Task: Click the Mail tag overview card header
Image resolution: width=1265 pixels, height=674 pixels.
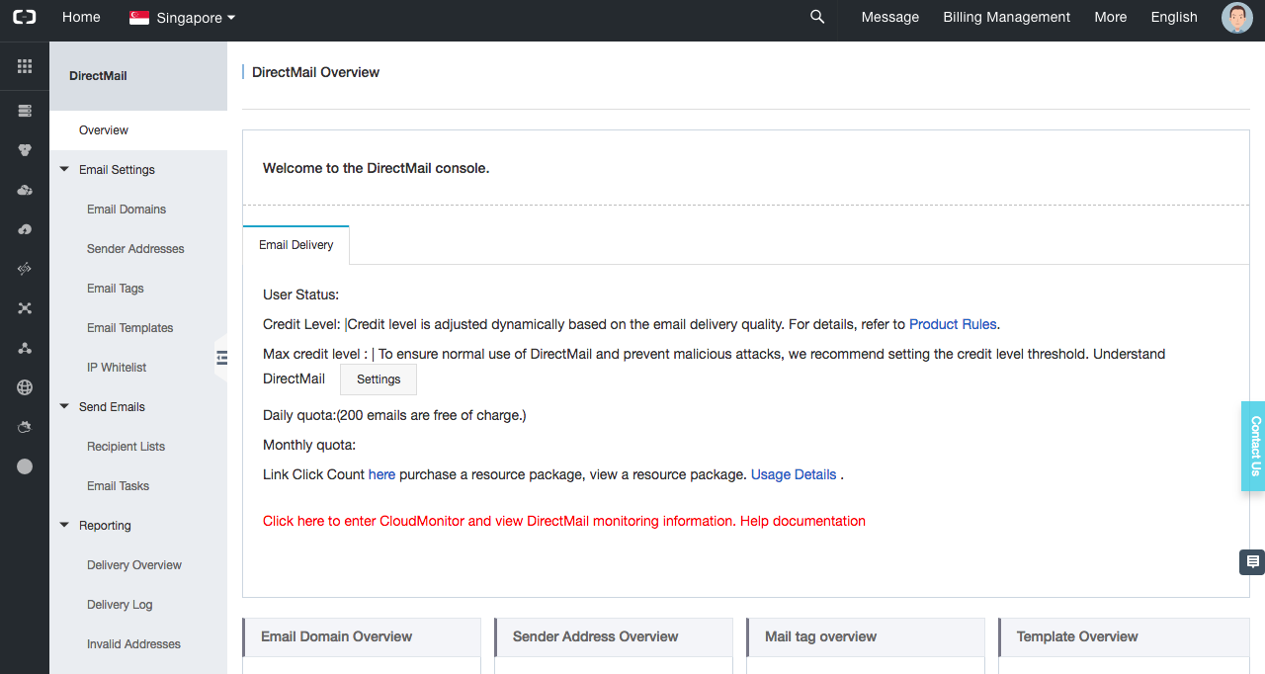Action: tap(866, 636)
